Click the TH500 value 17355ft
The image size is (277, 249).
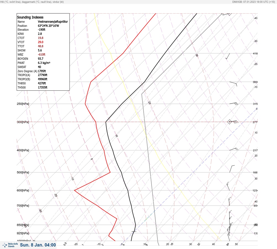point(43,87)
